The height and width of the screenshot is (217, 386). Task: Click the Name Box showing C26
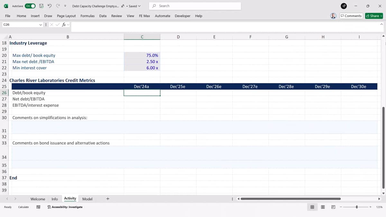coord(20,24)
